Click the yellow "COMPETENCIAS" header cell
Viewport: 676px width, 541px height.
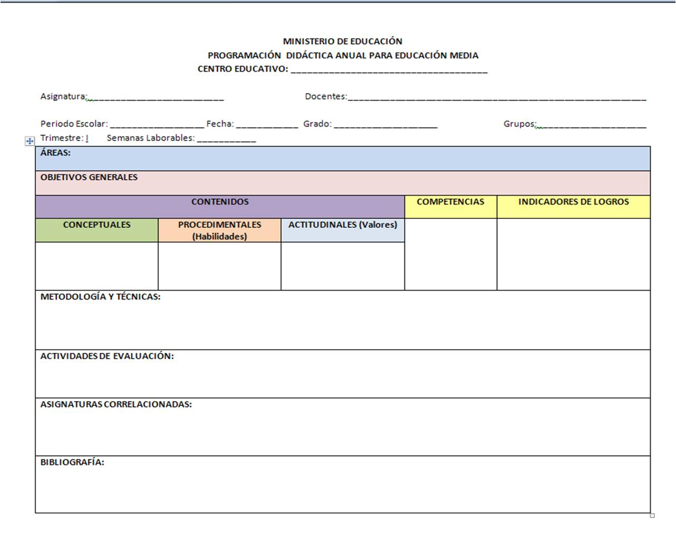450,201
